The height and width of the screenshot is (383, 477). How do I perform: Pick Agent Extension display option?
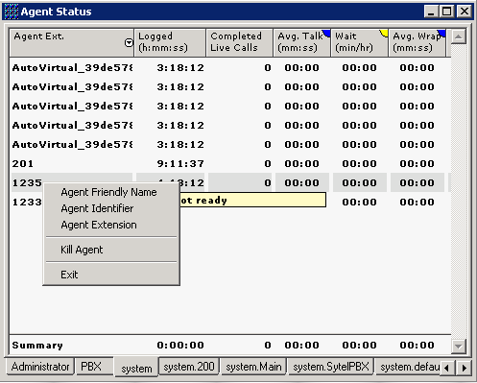(x=99, y=225)
